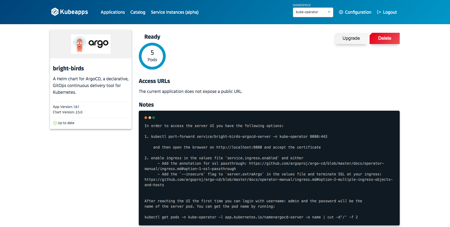Click the Access URLs heading

pos(154,81)
